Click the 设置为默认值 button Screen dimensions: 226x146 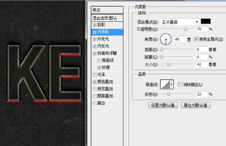pyautogui.click(x=163, y=105)
